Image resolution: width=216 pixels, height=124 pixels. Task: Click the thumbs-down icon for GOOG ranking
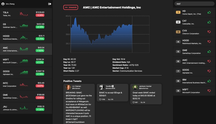pyautogui.click(x=209, y=71)
